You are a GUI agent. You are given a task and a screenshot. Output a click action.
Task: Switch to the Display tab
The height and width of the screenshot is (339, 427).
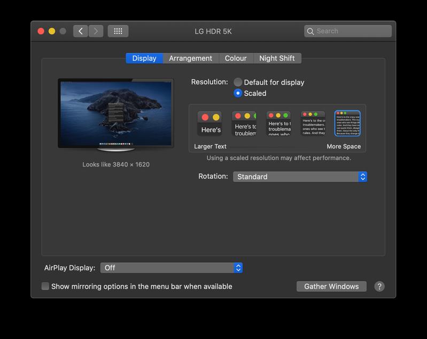point(144,58)
